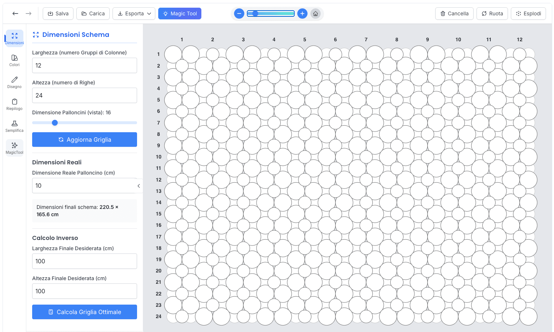Open the Riepilogo clipboard panel
The image size is (554, 332).
coord(15,104)
